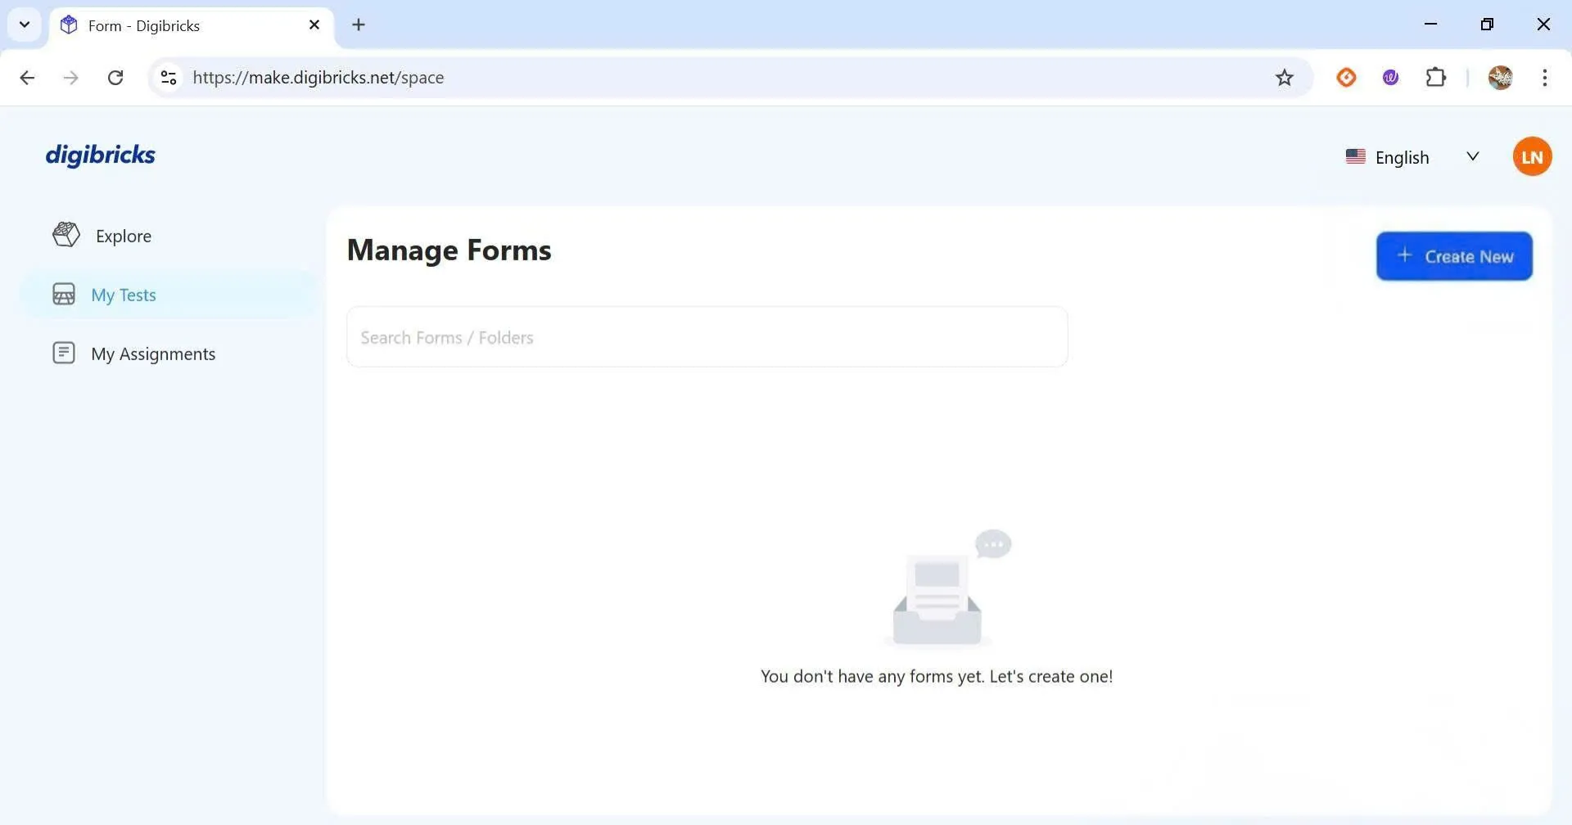Focus the Search Forms / Folders field
Viewport: 1572px width, 825px height.
707,337
